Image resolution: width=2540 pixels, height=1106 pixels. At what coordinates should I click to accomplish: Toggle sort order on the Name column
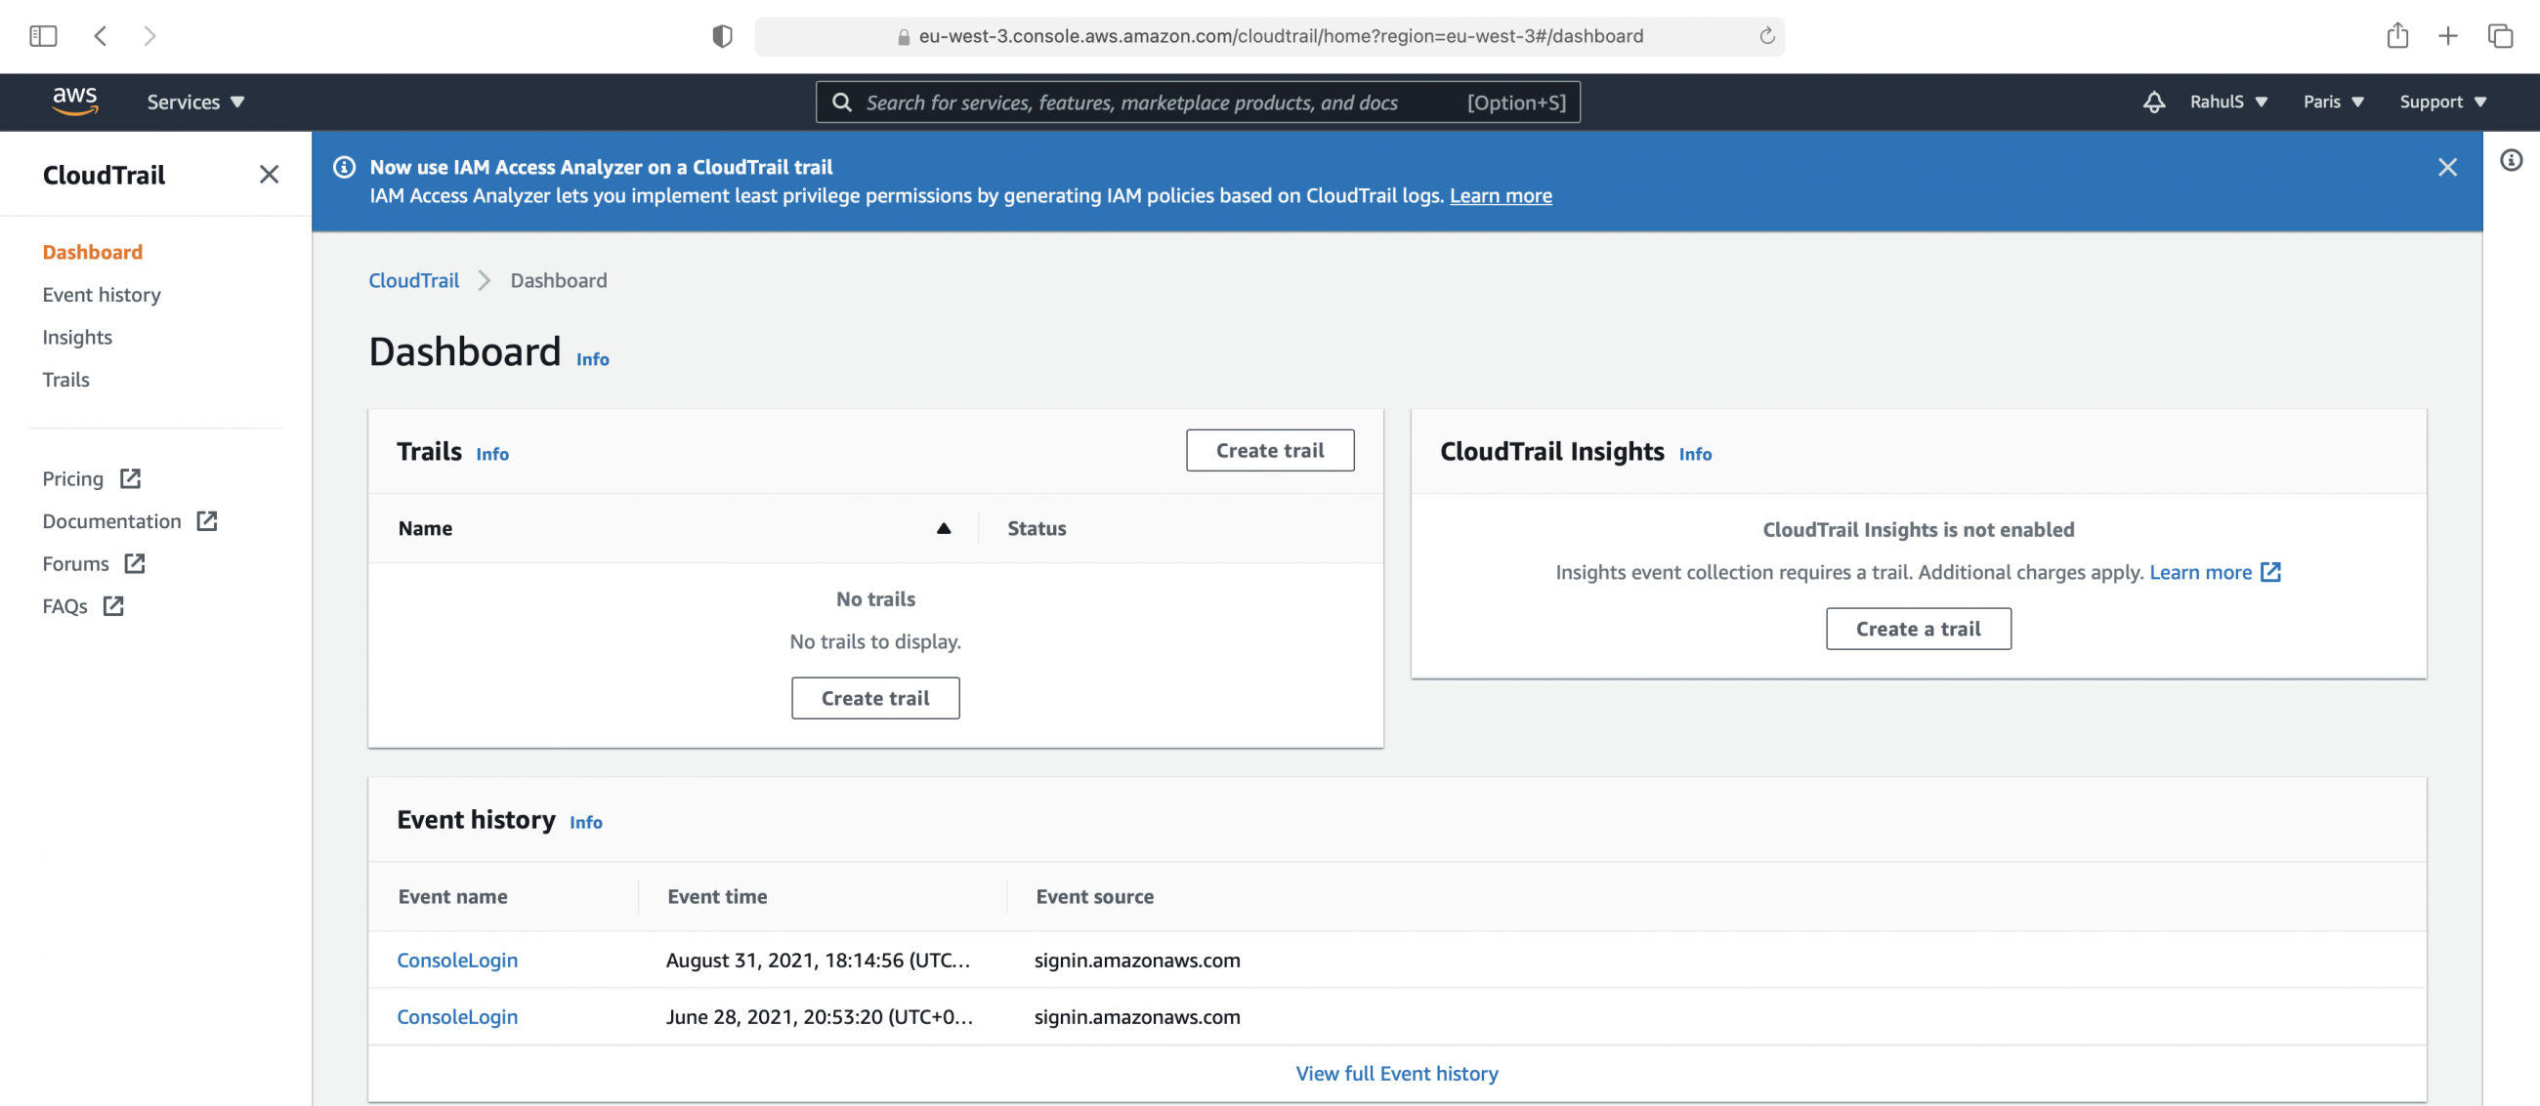[x=944, y=529]
